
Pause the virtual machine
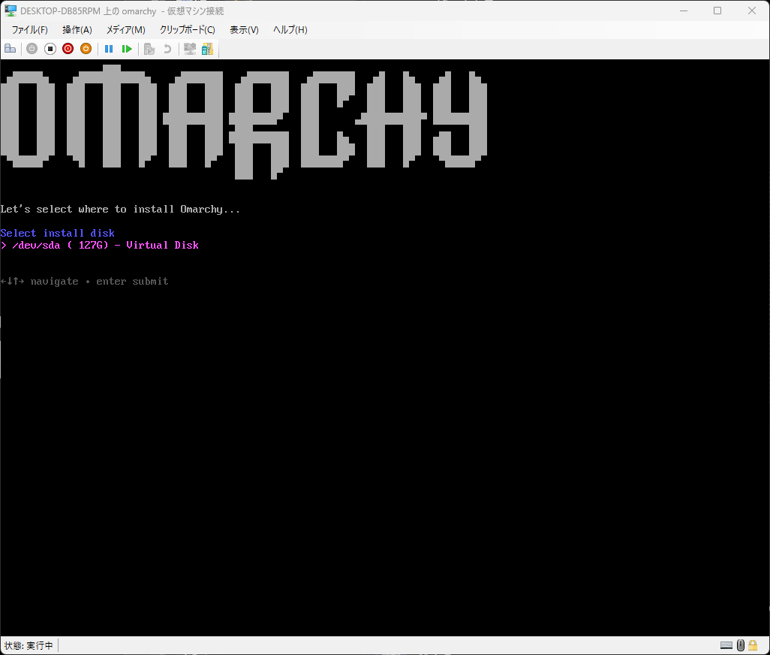(109, 49)
